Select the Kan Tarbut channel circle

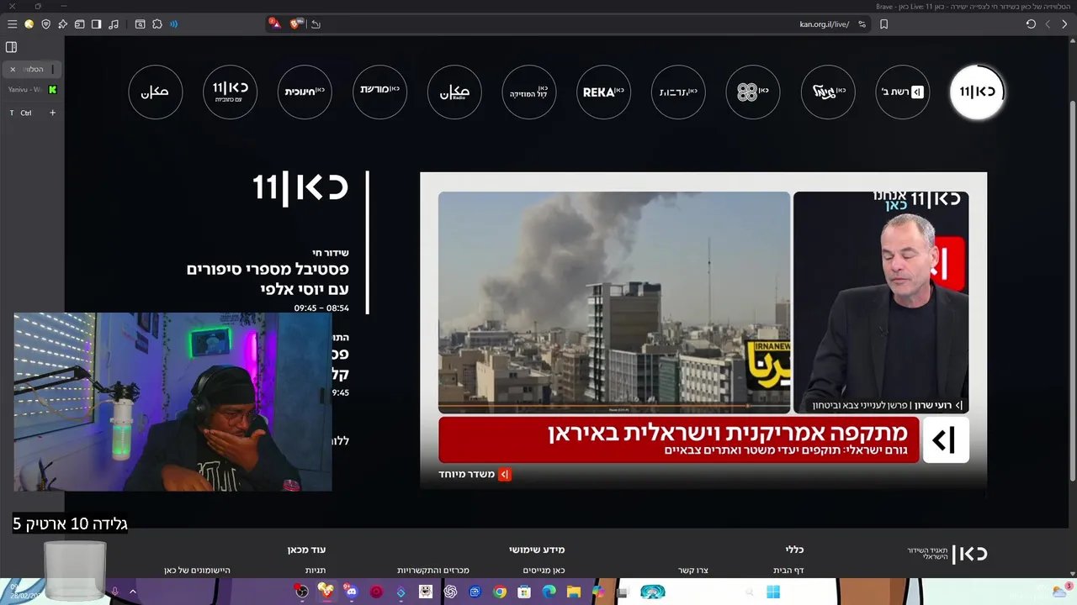click(678, 92)
